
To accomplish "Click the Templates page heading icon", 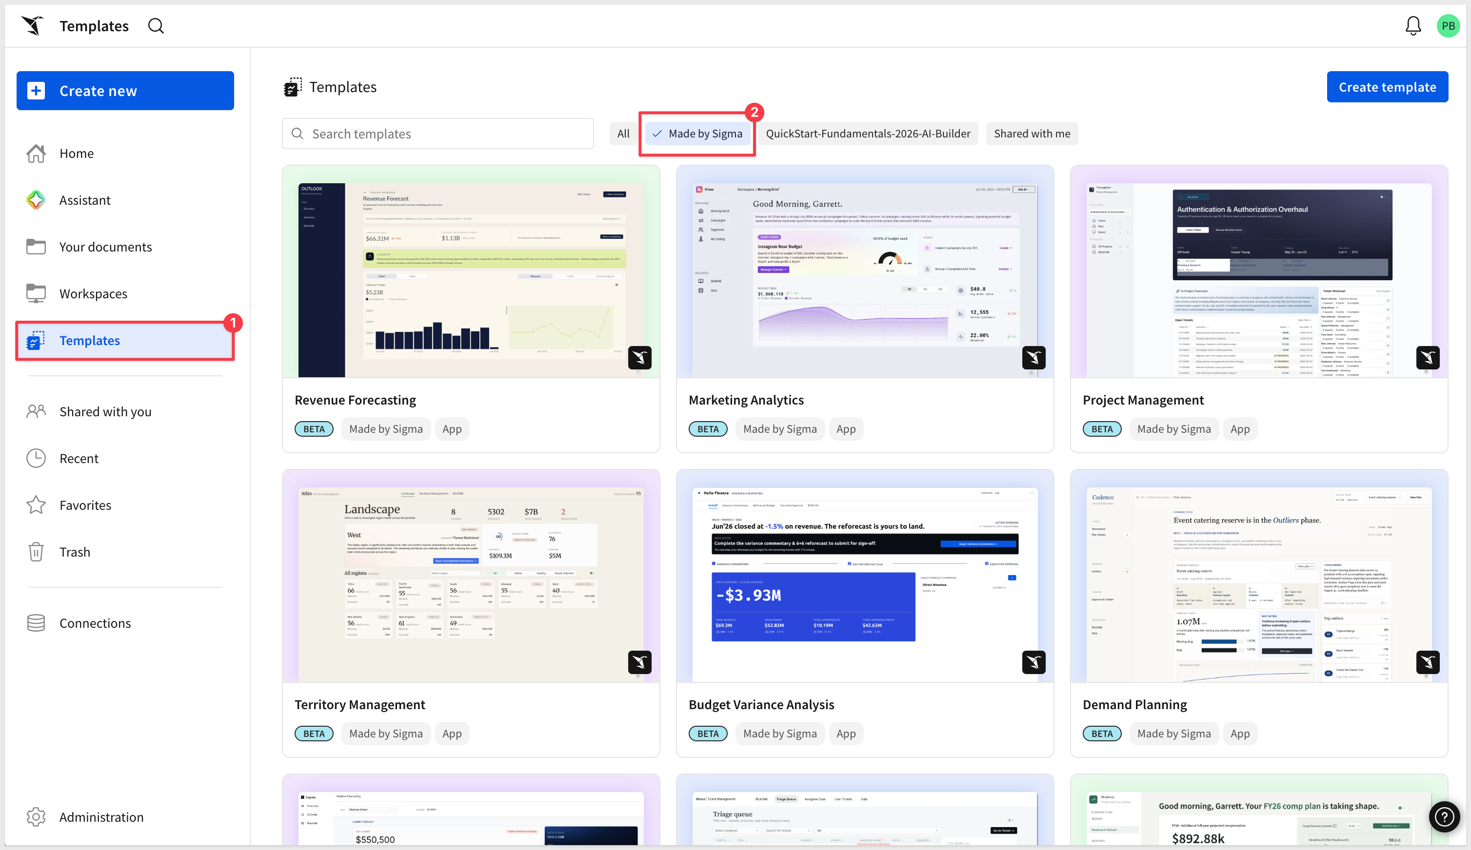I will pyautogui.click(x=293, y=87).
